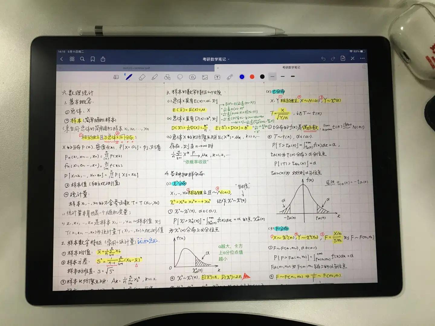
Task: Go back with the left chevron button
Action: coord(62,59)
